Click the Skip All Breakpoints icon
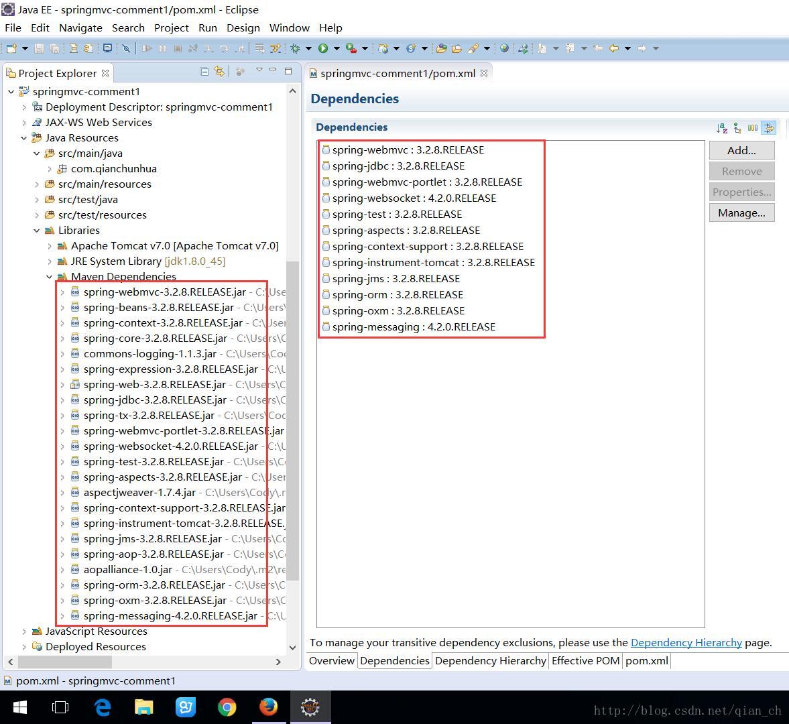This screenshot has height=724, width=789. (126, 48)
